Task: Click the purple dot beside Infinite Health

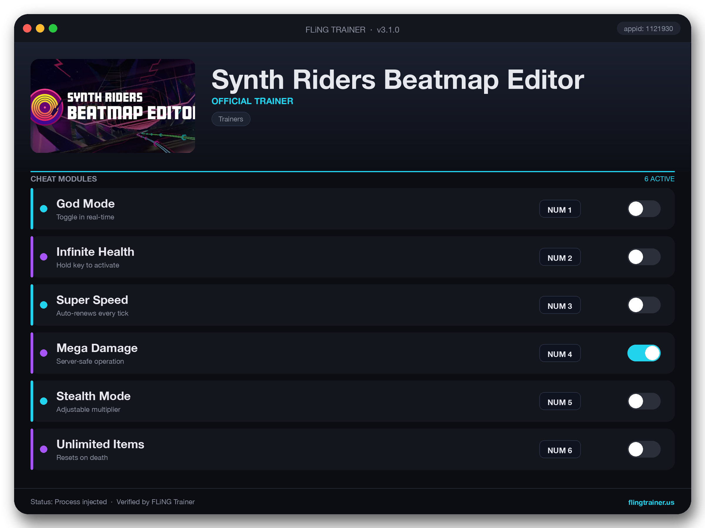Action: coord(44,257)
